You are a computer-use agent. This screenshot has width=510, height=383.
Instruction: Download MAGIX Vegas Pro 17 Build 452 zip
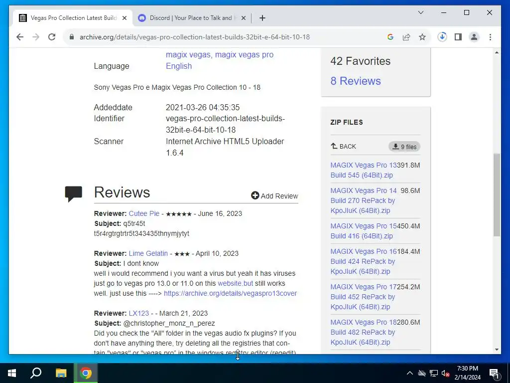tap(363, 297)
